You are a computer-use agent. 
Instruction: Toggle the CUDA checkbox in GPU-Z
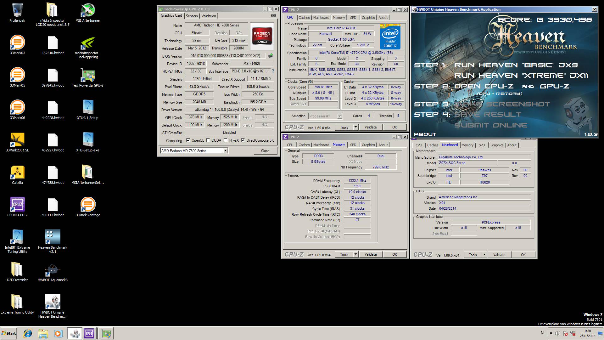click(208, 140)
